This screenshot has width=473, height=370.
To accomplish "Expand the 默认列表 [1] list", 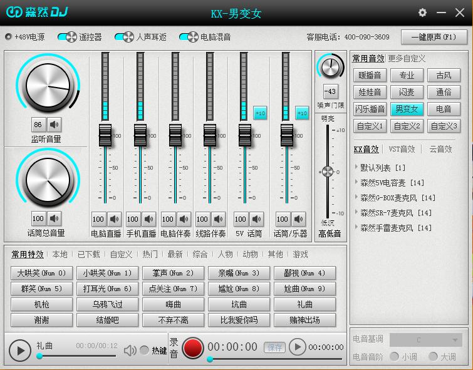I will coord(356,167).
